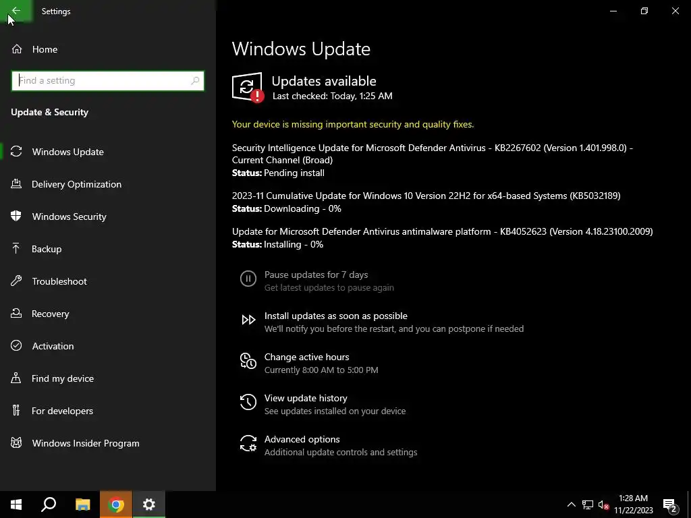Open the Action Center notifications

pos(670,505)
